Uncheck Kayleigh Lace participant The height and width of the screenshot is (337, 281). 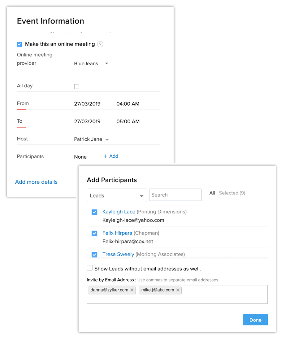click(x=94, y=212)
